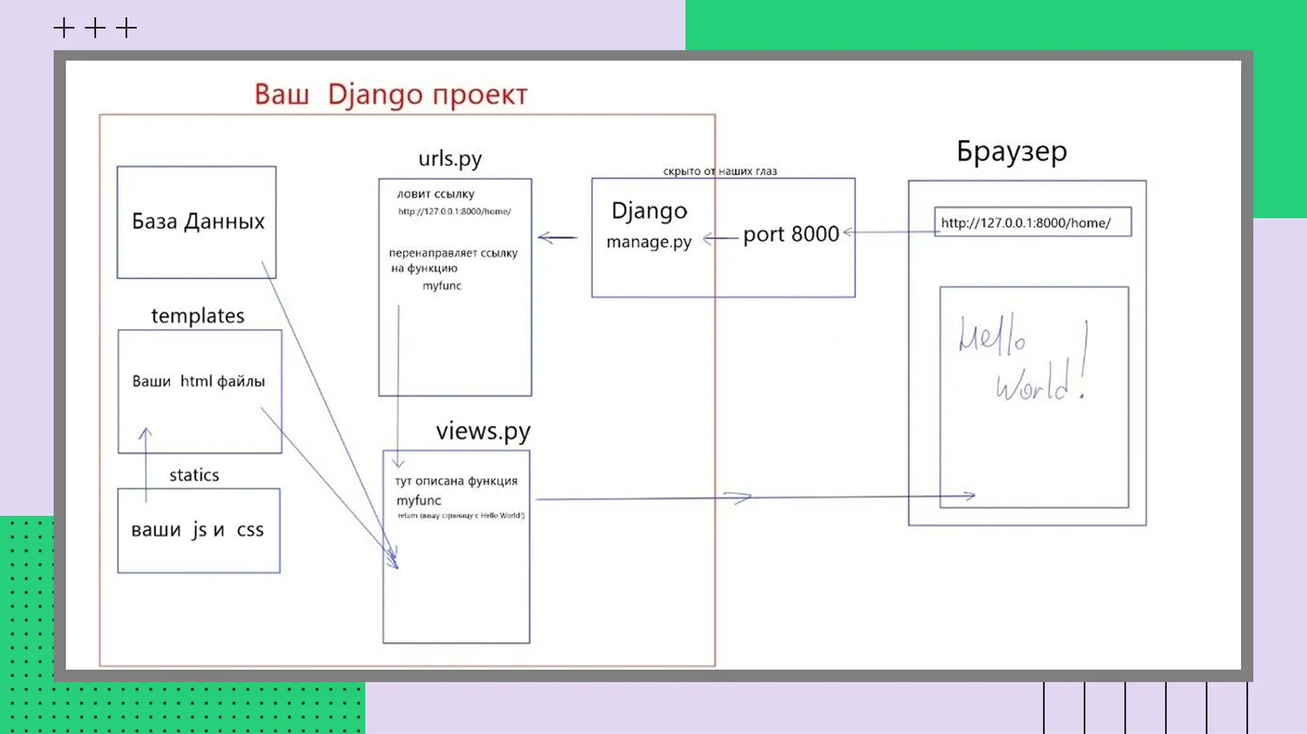Click the arrow between Django and urls.py
The height and width of the screenshot is (734, 1307).
tap(557, 237)
